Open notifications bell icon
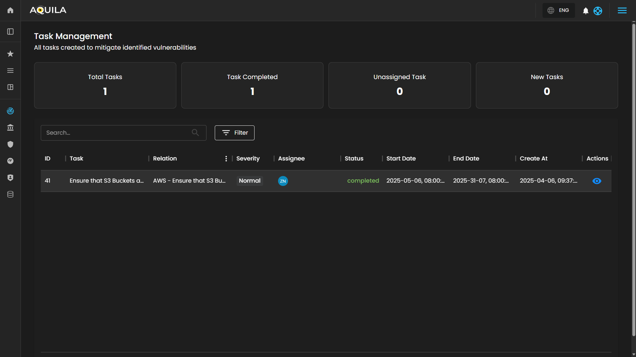This screenshot has height=357, width=636. click(x=586, y=11)
